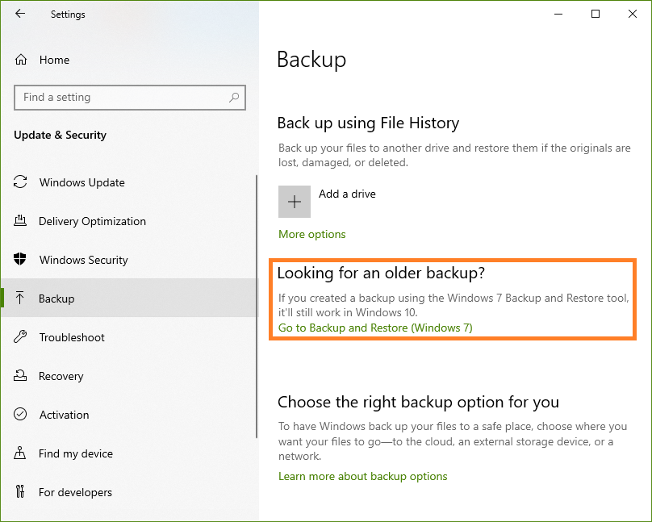
Task: Maximize the Settings window
Action: click(x=596, y=14)
